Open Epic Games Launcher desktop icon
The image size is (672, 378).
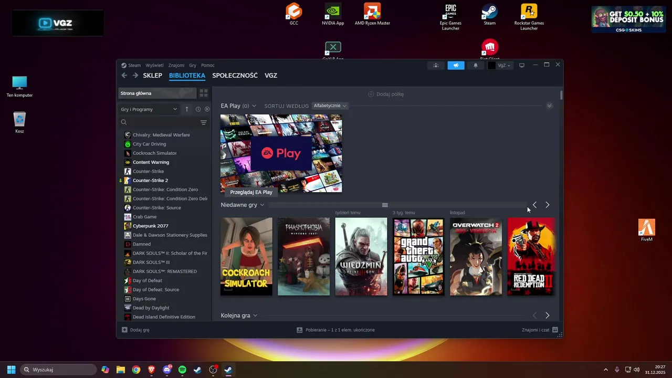click(450, 17)
